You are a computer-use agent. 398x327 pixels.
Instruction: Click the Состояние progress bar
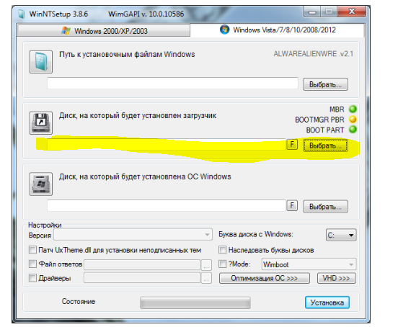195,303
